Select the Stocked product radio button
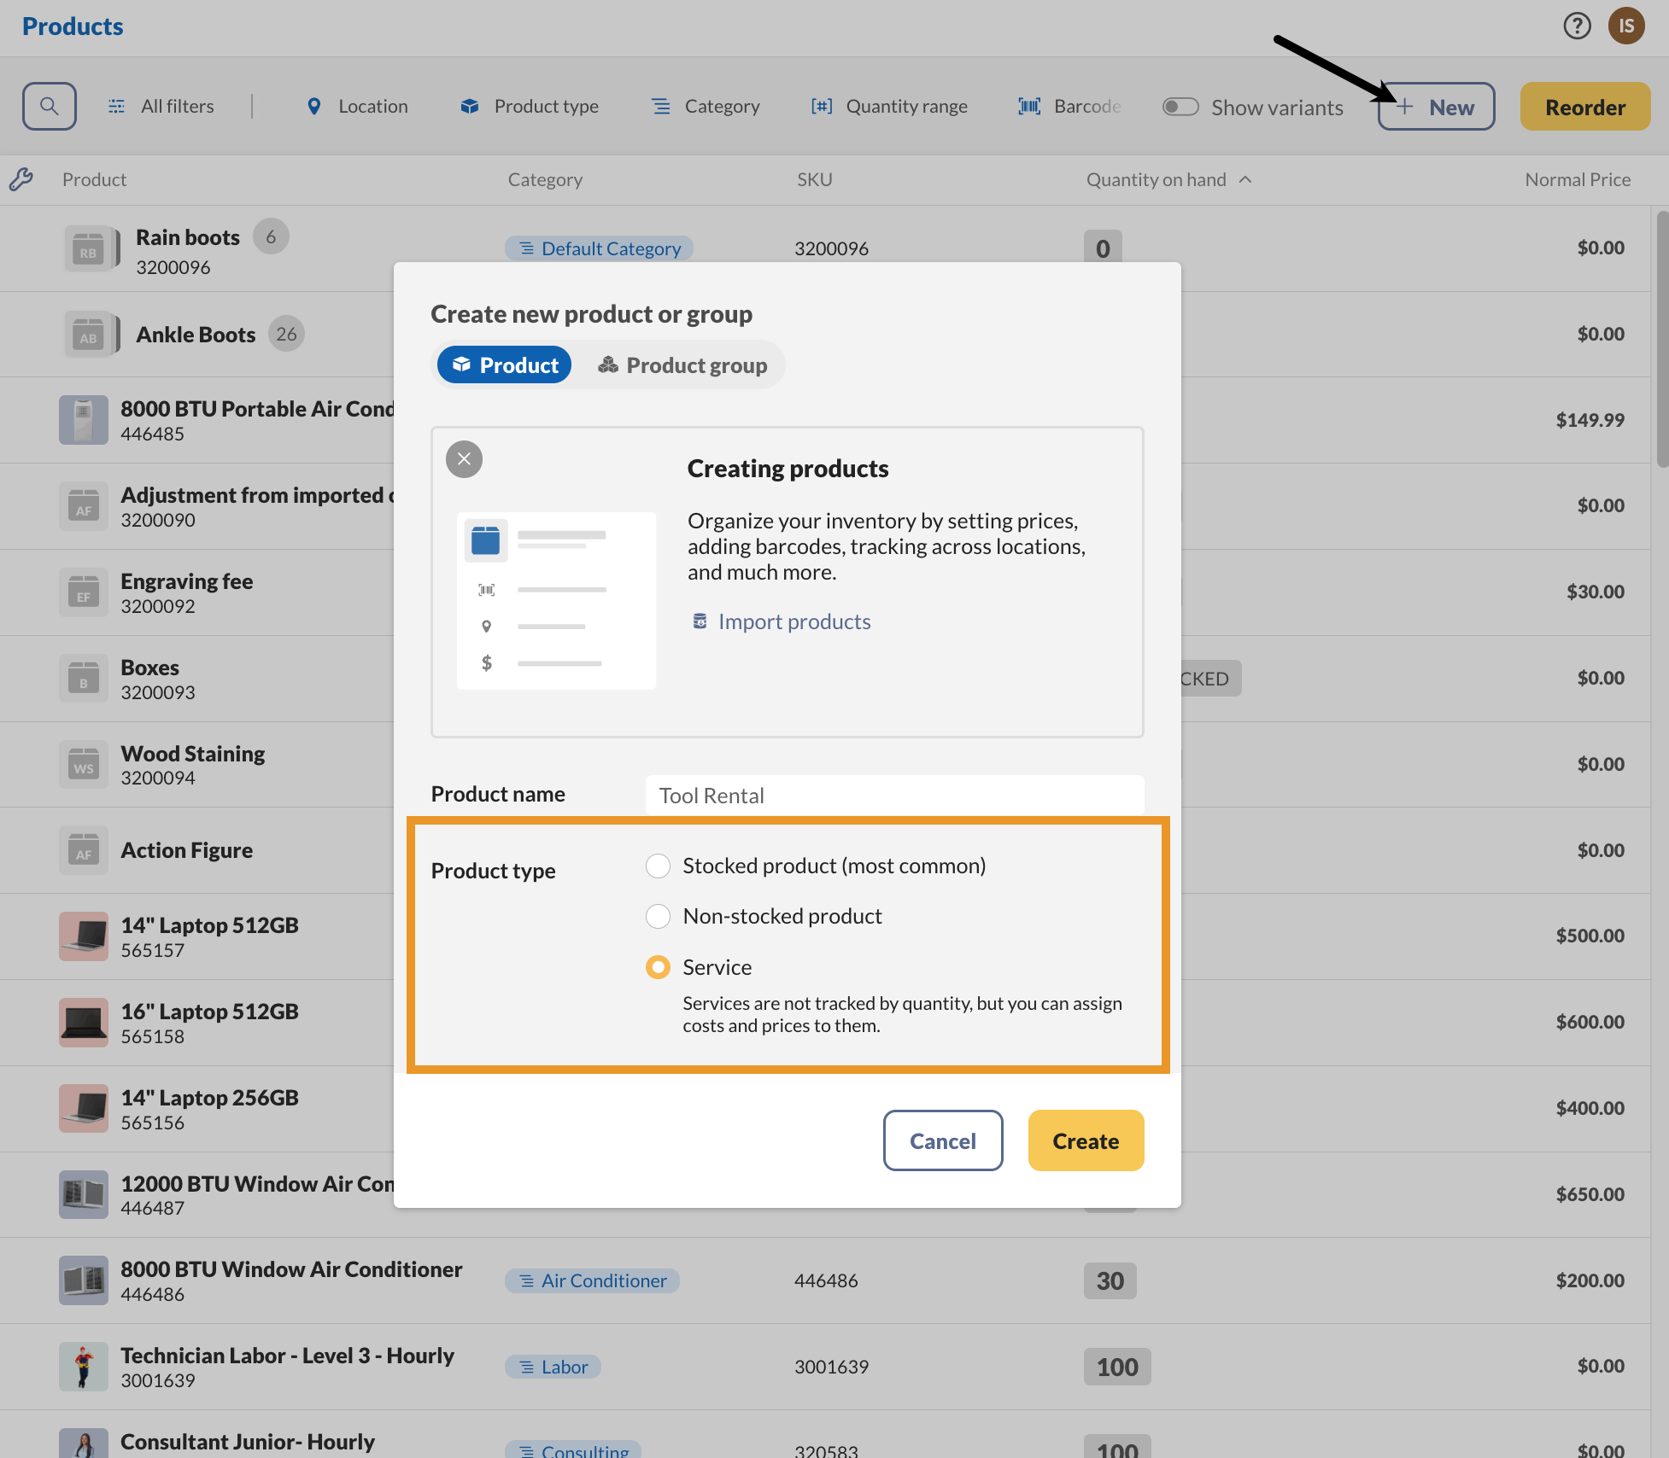Screen dimensions: 1669x1458 [x=658, y=866]
